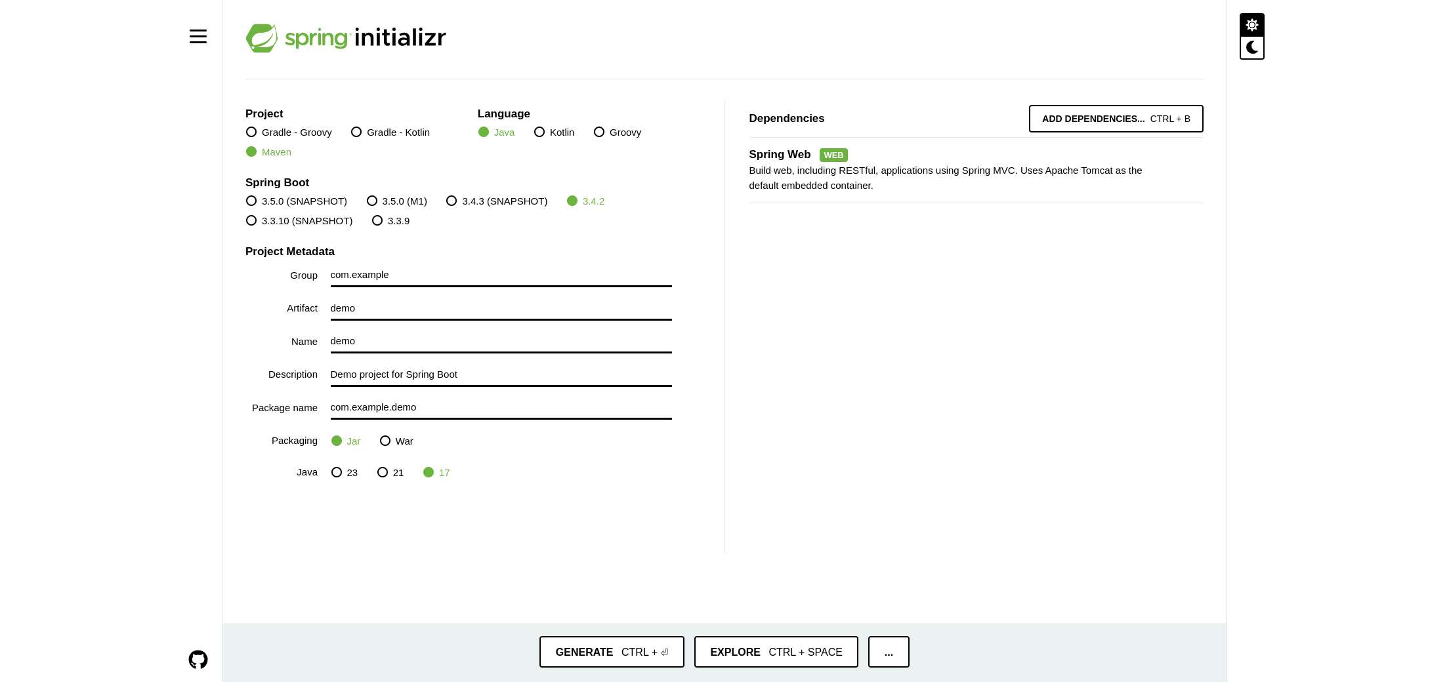Choose Groovy language
Viewport: 1449px width, 682px height.
click(618, 132)
